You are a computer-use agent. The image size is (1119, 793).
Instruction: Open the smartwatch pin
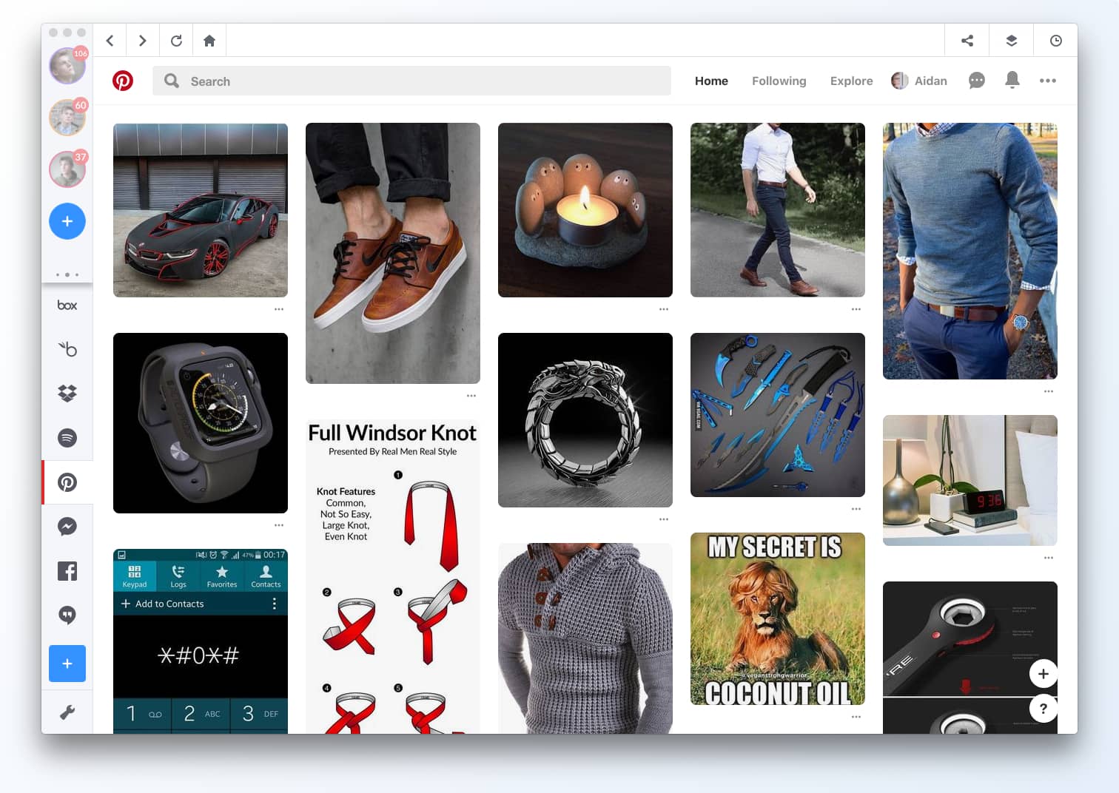[201, 423]
